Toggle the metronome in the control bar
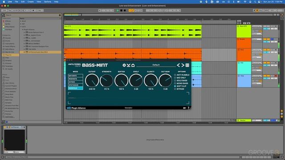 [34, 11]
